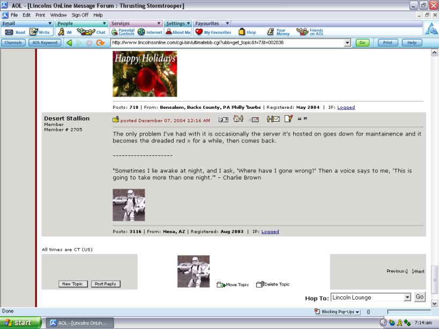The height and width of the screenshot is (329, 439).
Task: Send private message to Desert Stallion
Action: pos(273,119)
